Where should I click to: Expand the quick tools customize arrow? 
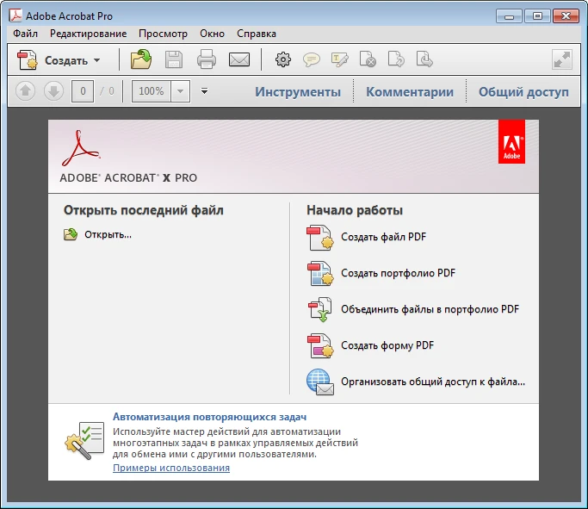pyautogui.click(x=205, y=91)
